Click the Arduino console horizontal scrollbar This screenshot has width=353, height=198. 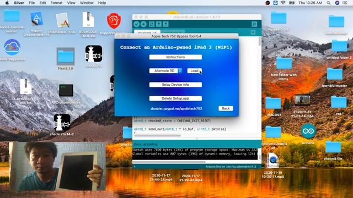click(169, 161)
